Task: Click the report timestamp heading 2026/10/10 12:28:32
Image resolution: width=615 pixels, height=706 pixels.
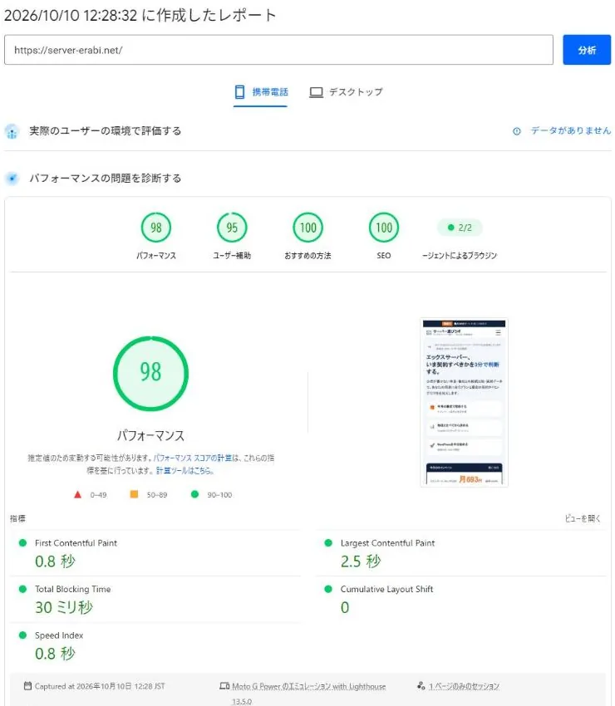Action: click(x=140, y=15)
